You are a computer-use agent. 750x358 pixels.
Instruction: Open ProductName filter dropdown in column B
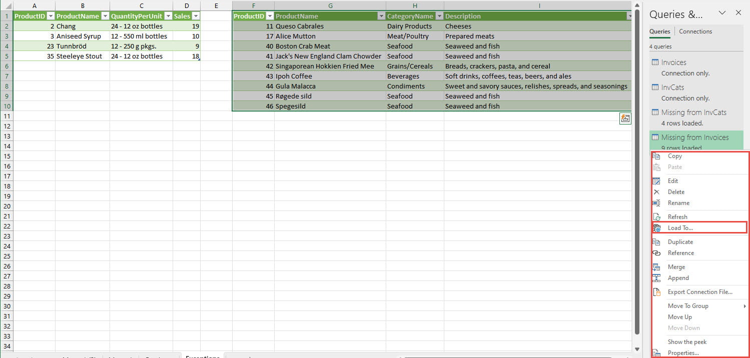click(105, 16)
